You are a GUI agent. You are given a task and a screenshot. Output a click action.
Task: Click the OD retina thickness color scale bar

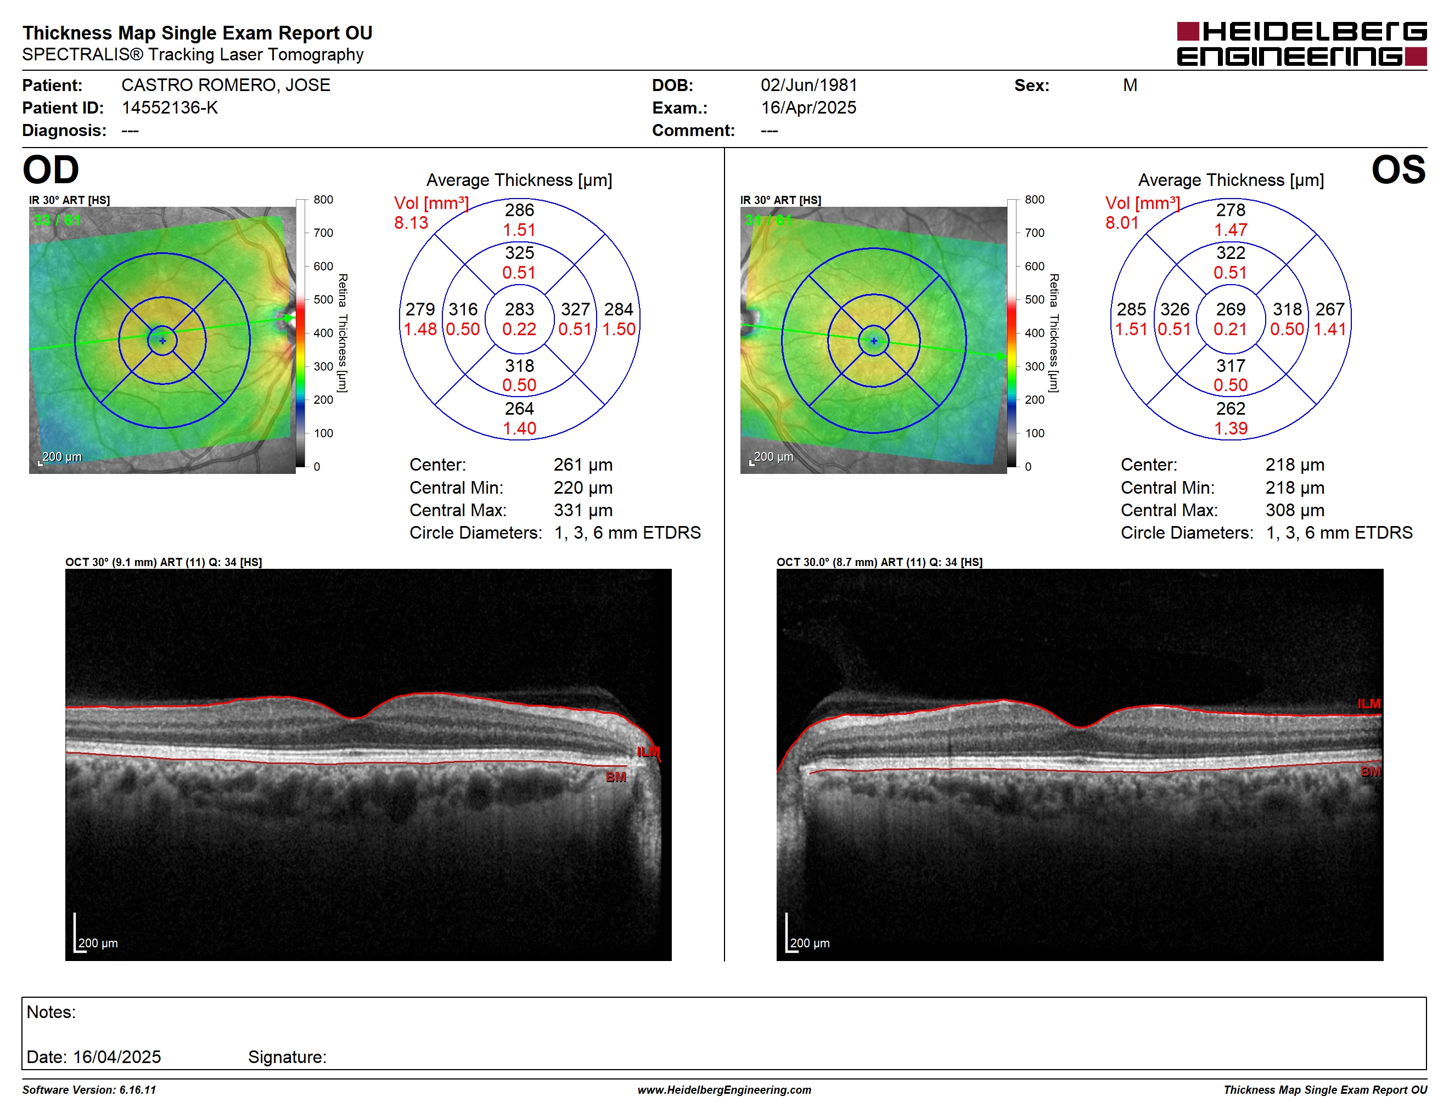pyautogui.click(x=301, y=333)
